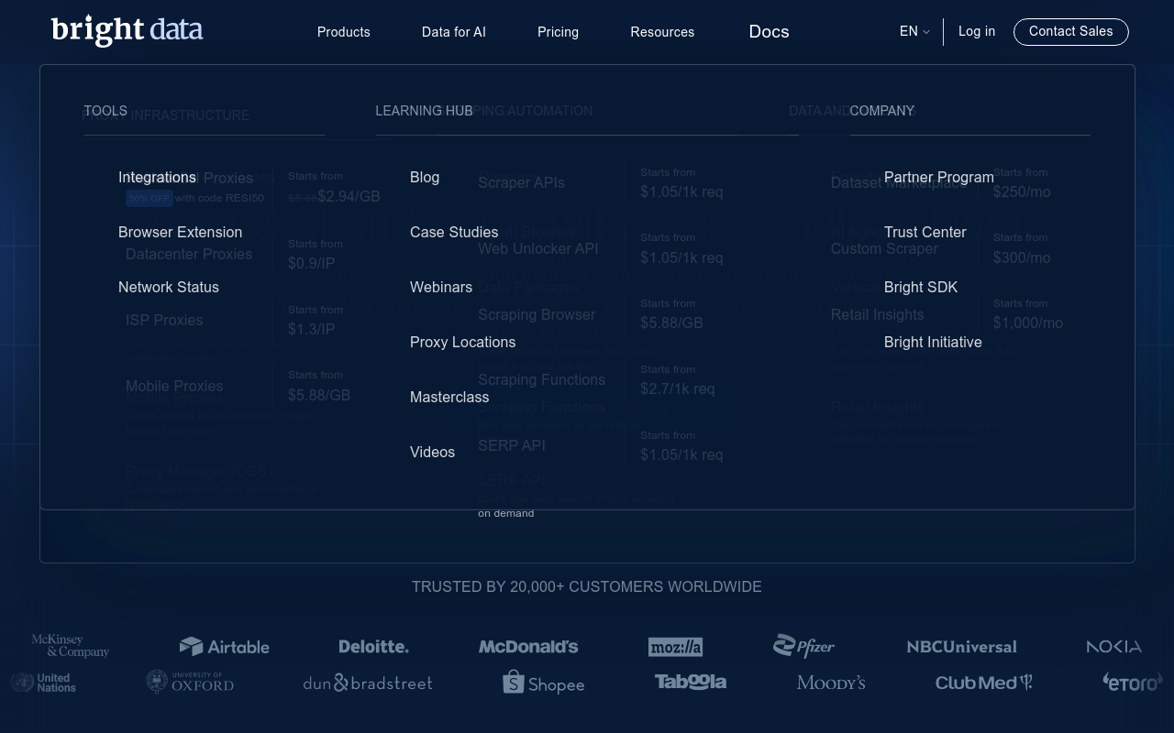Open the Resources menu
The width and height of the screenshot is (1174, 733).
662,32
